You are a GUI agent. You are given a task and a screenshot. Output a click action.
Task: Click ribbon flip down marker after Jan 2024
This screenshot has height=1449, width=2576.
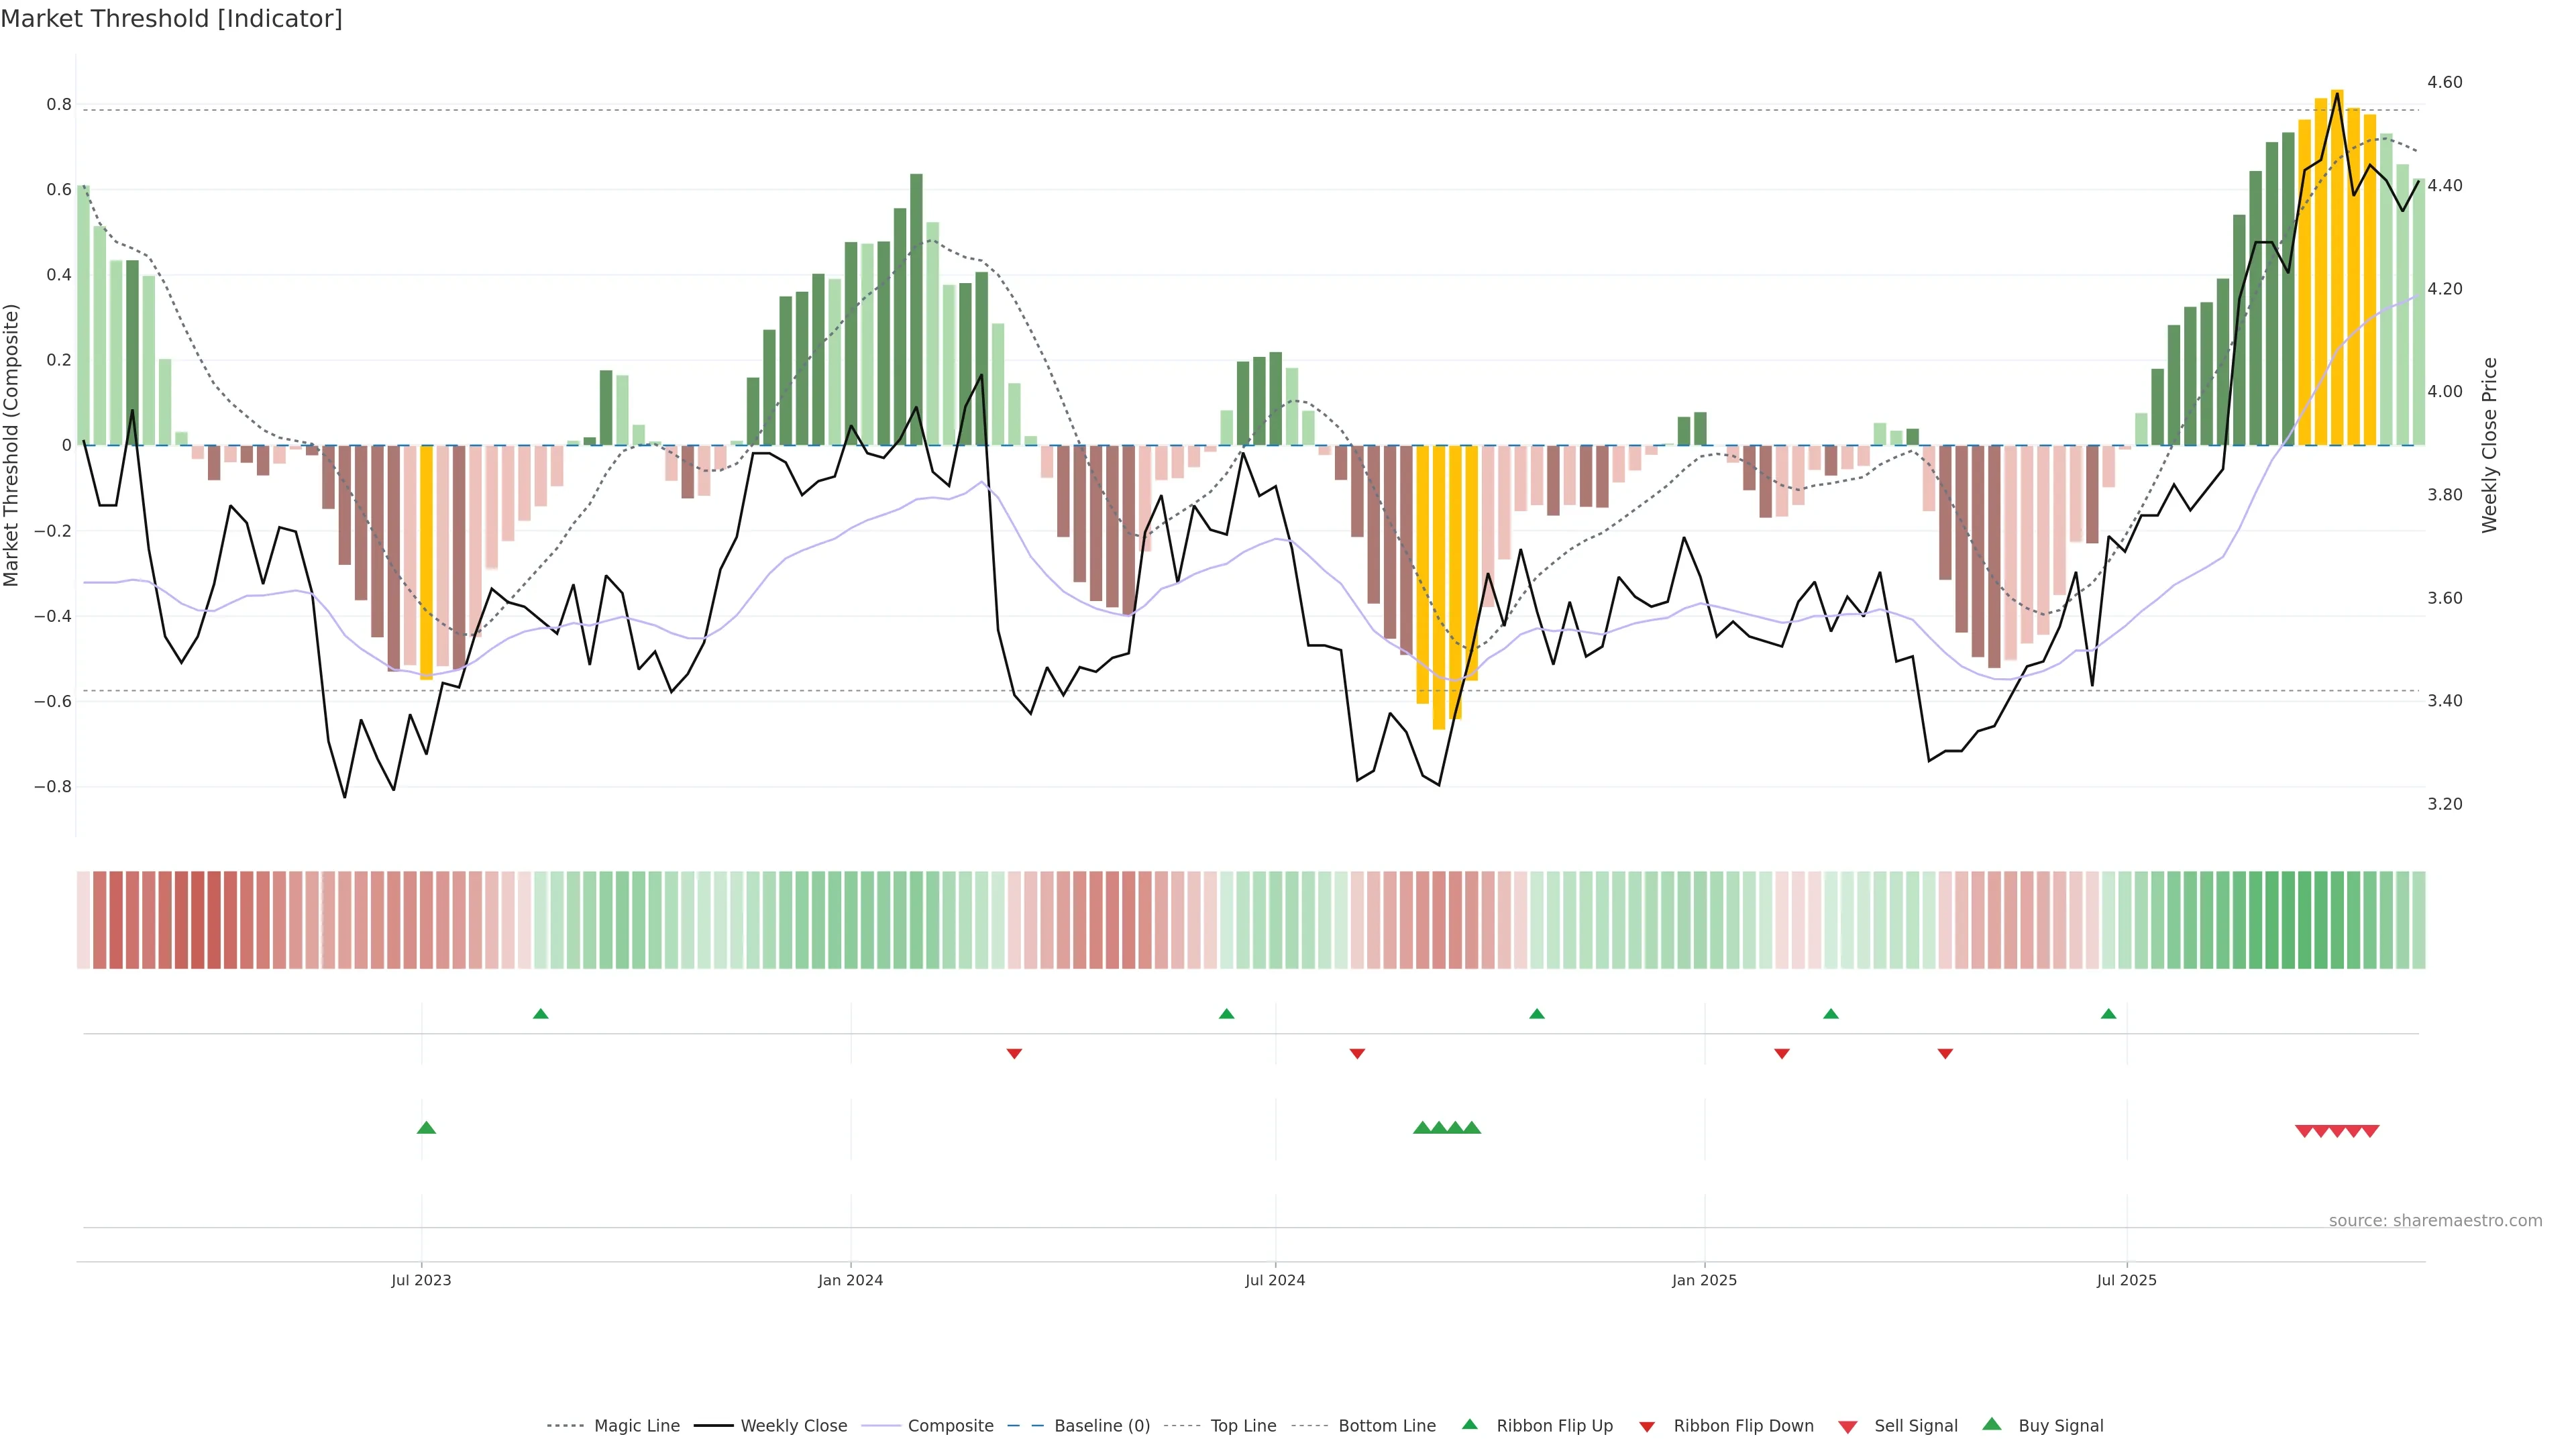coord(1014,1054)
